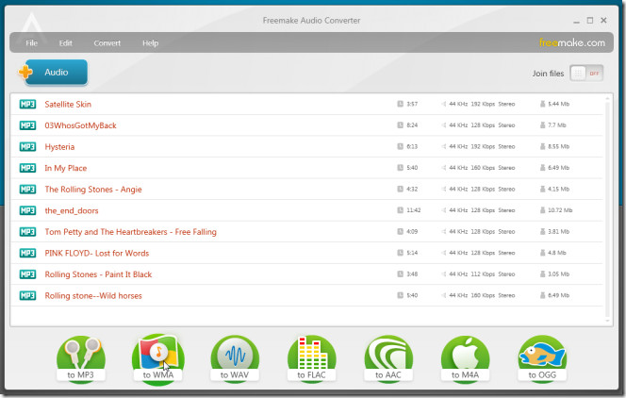This screenshot has width=626, height=398.
Task: Click the MP3 badge beside PINK FLOYD Lost for Words
Action: [x=27, y=253]
